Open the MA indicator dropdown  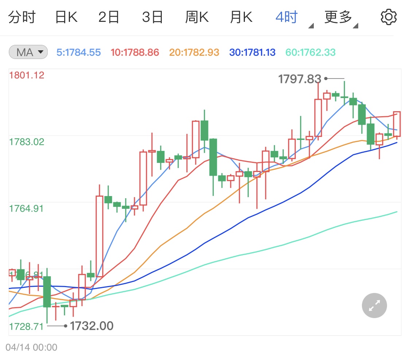coord(28,52)
